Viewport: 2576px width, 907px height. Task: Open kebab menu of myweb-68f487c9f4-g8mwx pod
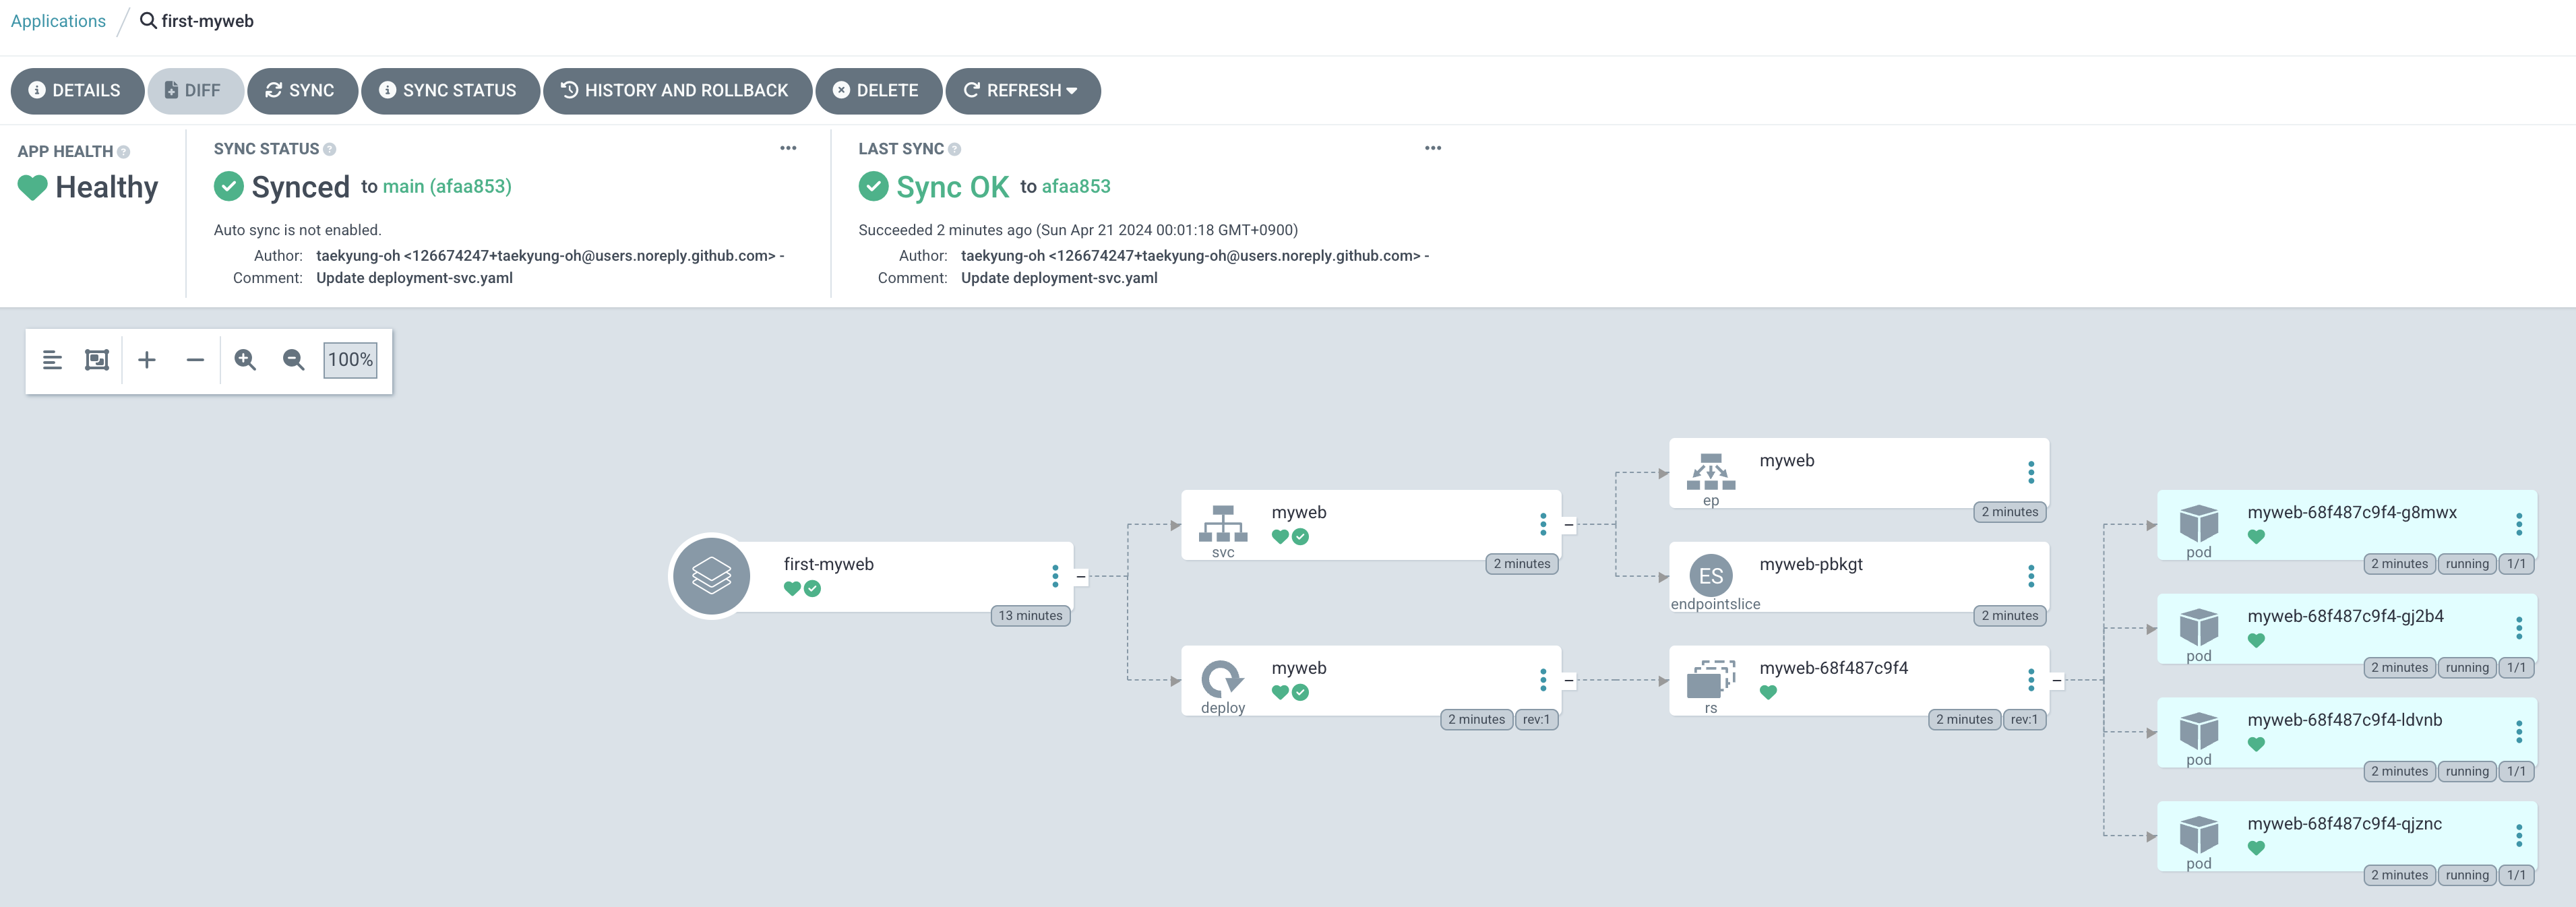coord(2518,524)
